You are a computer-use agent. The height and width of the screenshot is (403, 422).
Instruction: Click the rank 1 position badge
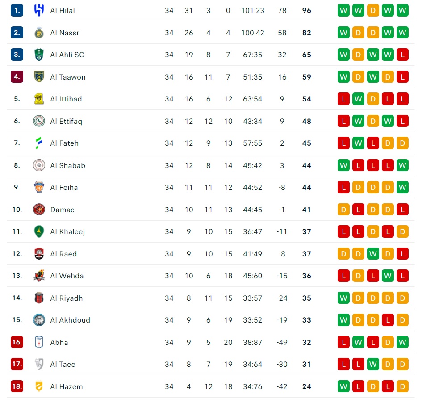pos(17,10)
